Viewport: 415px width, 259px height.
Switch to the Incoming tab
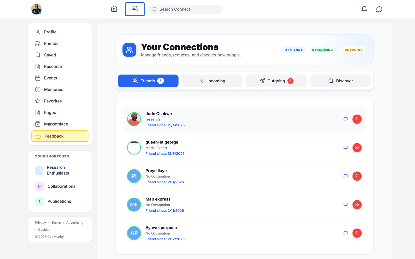tap(212, 81)
